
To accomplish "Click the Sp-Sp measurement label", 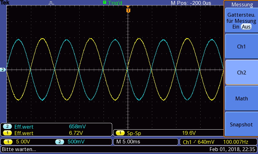I will [134, 133].
